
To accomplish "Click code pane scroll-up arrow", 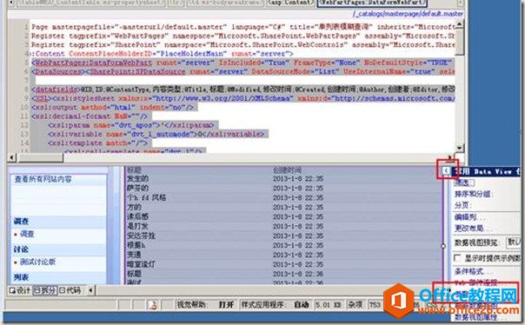I will (x=459, y=23).
